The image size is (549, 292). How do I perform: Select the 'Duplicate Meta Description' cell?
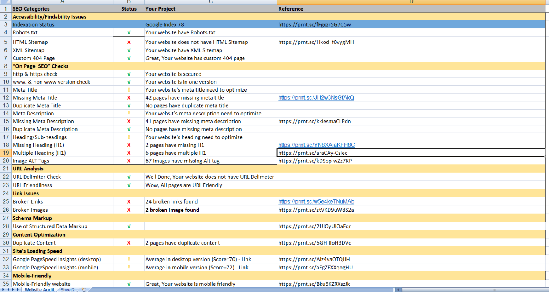(x=62, y=129)
